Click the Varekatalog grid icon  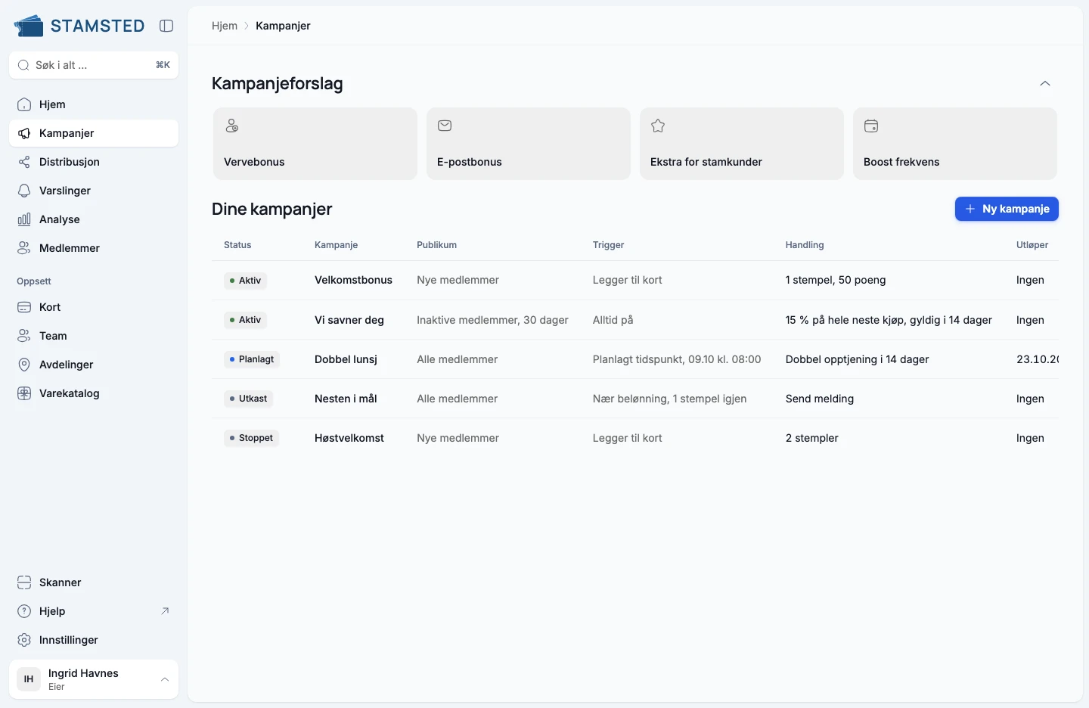click(x=24, y=393)
